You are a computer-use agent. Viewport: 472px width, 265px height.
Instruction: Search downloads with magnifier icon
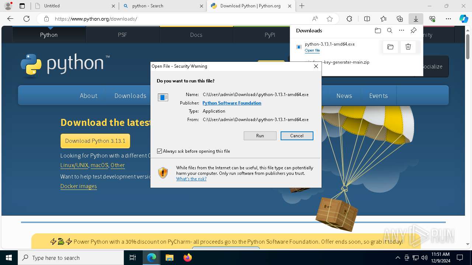coord(389,31)
